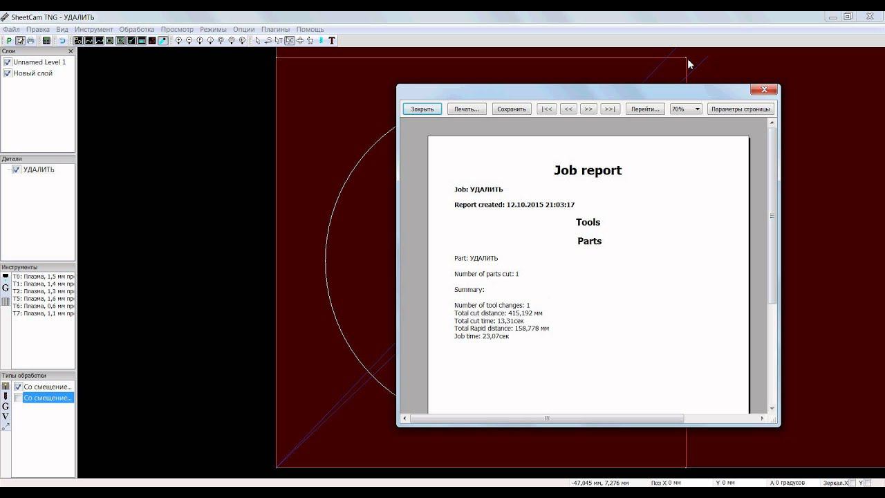Open the Просмотр menu
The height and width of the screenshot is (498, 885).
[177, 30]
